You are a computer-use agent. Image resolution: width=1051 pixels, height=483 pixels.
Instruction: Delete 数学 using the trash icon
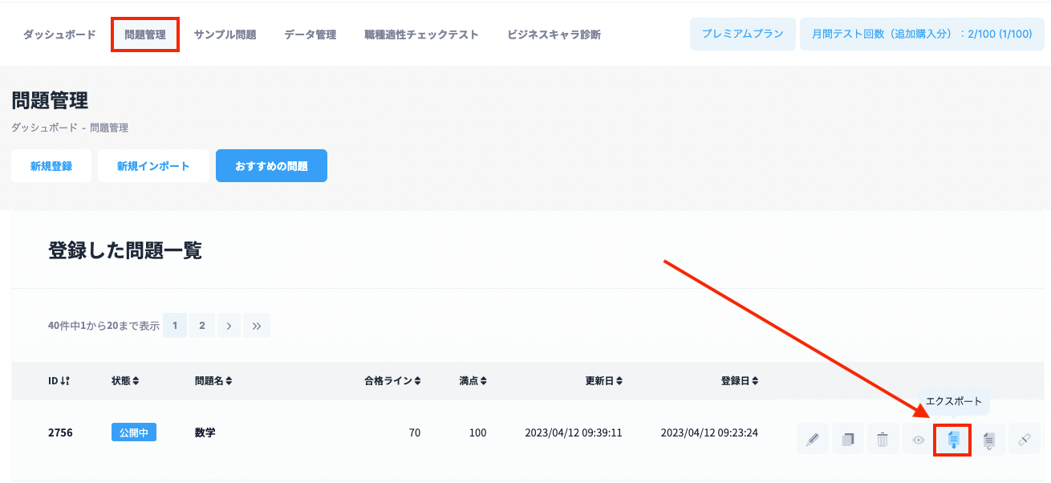pos(883,439)
